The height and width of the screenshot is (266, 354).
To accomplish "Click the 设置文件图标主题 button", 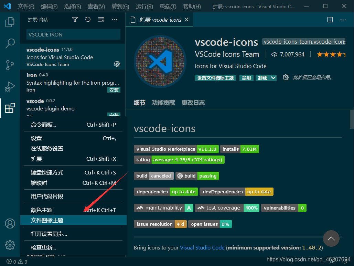I will (215, 78).
